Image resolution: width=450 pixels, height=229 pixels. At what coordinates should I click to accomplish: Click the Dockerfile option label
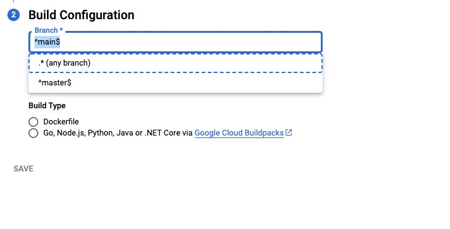pyautogui.click(x=61, y=121)
